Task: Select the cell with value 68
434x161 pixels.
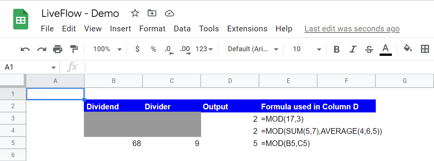Action: pyautogui.click(x=113, y=143)
